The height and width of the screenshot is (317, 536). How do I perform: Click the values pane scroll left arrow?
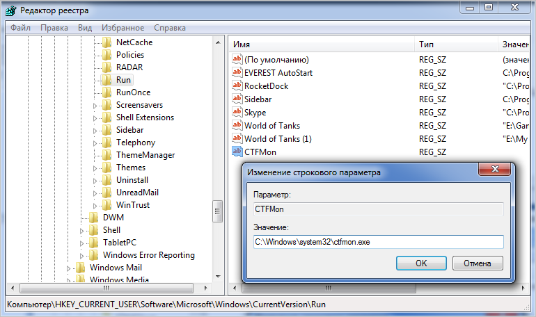(x=235, y=288)
